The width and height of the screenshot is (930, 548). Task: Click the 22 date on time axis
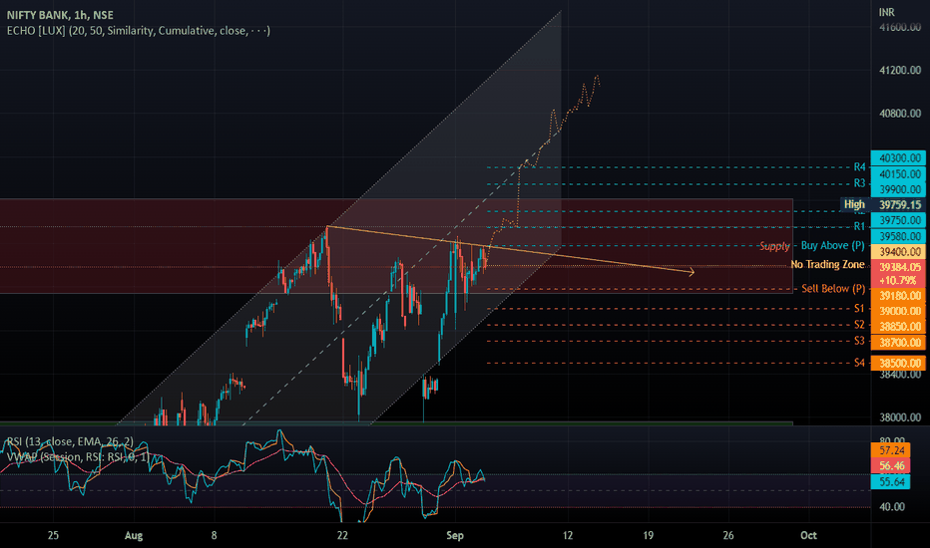342,536
